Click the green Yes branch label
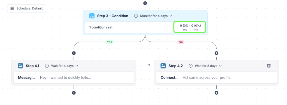287x105 pixels. click(x=109, y=42)
